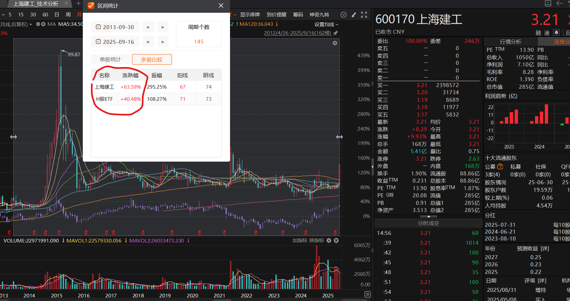Select the 15-minute period
570x301 pixels.
pos(21,14)
